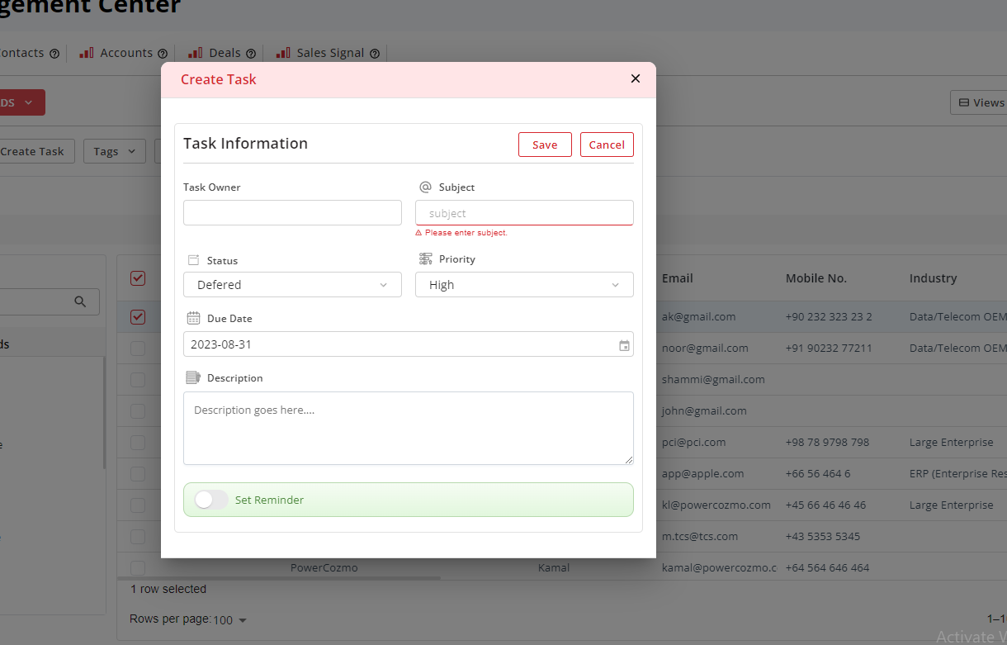Open the Status dropdown showing Defered
The width and height of the screenshot is (1007, 645).
(292, 285)
